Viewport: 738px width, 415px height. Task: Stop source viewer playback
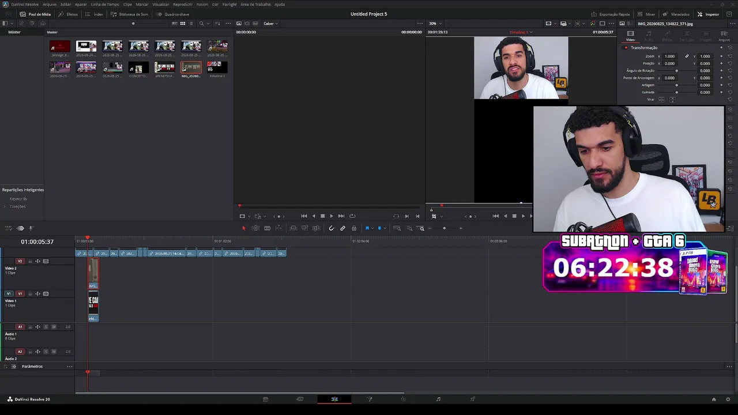pyautogui.click(x=322, y=216)
